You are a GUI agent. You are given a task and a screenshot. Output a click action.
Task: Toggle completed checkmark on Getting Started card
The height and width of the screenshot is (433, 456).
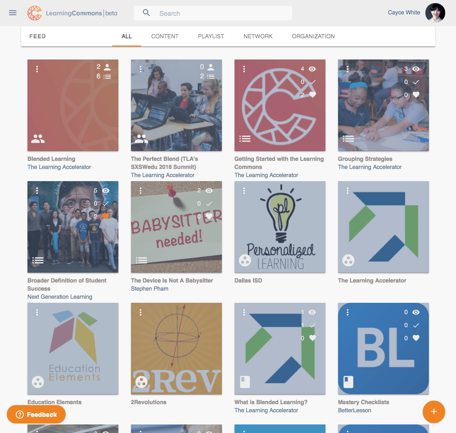tap(312, 82)
